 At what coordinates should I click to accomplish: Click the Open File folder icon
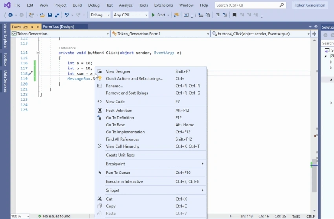[x=42, y=15]
